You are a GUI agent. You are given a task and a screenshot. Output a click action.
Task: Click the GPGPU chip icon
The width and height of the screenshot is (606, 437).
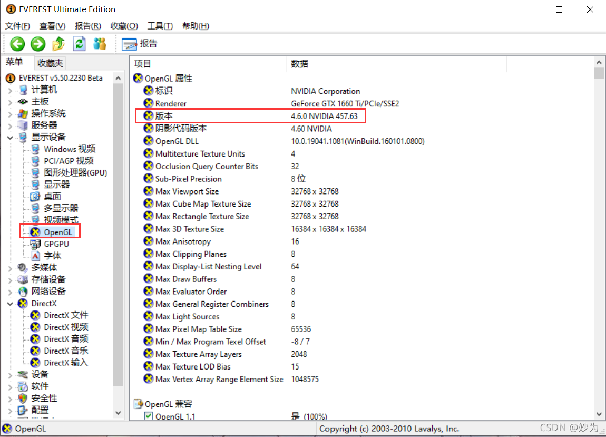pyautogui.click(x=35, y=244)
